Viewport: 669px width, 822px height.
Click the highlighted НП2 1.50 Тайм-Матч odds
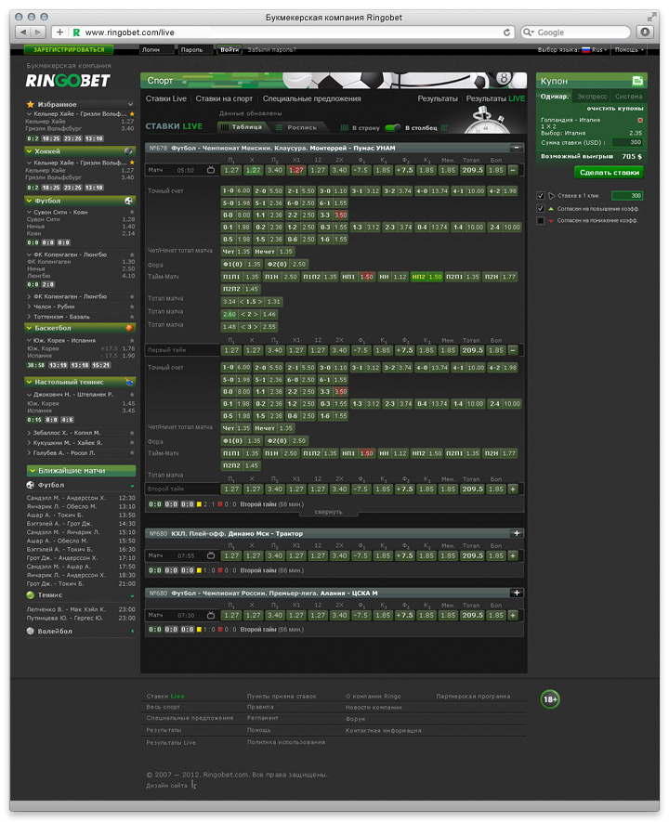(x=426, y=276)
